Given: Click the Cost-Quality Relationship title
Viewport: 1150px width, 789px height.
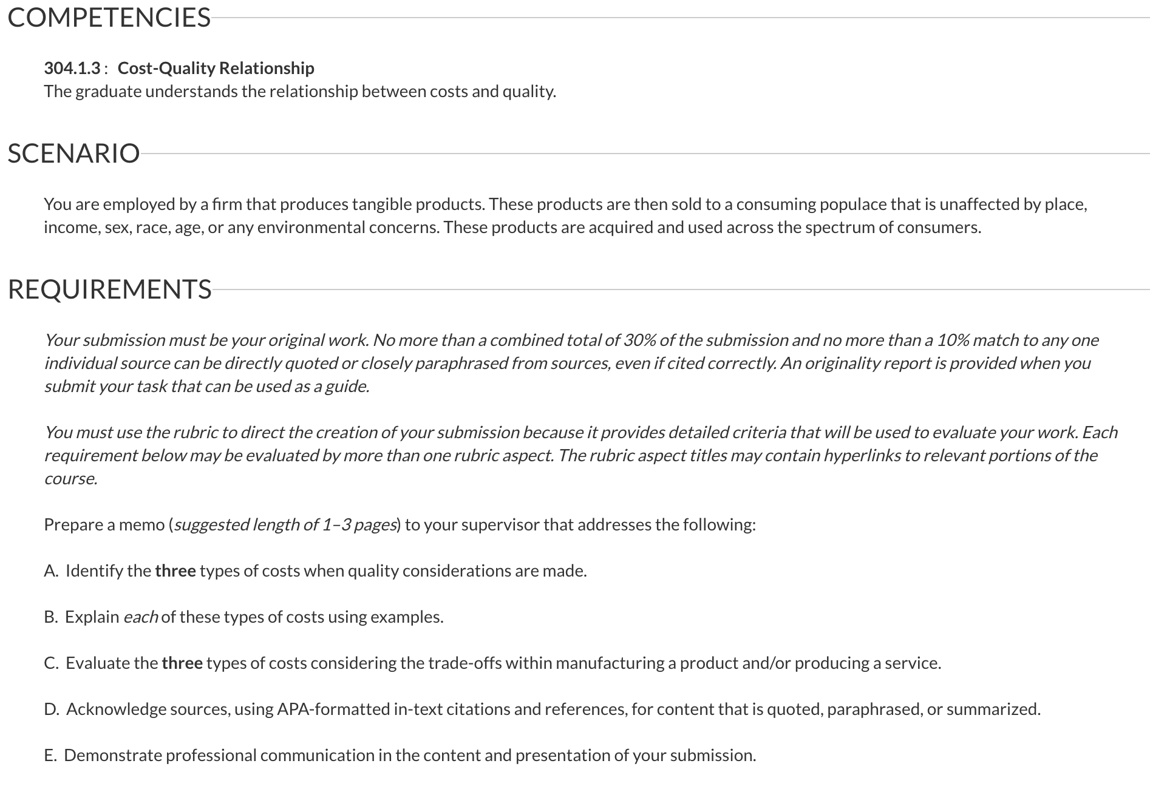Looking at the screenshot, I should tap(216, 68).
